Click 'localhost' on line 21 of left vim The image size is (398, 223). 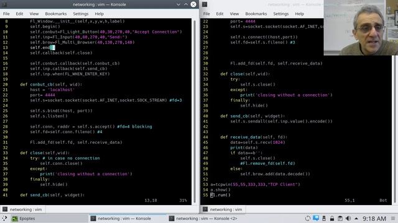61,90
